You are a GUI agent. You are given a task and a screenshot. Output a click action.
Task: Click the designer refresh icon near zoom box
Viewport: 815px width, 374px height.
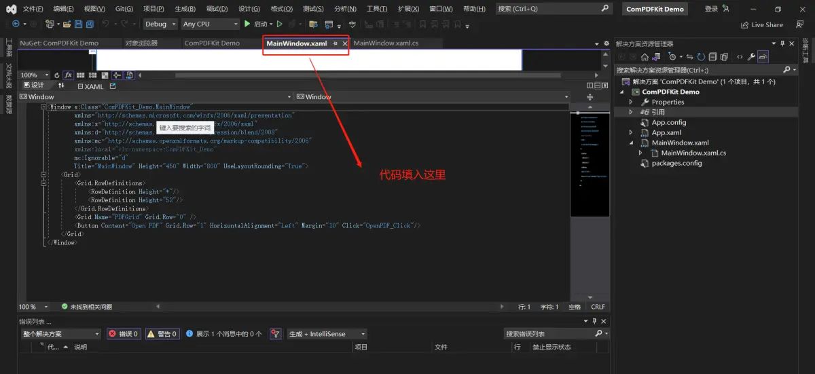[57, 75]
